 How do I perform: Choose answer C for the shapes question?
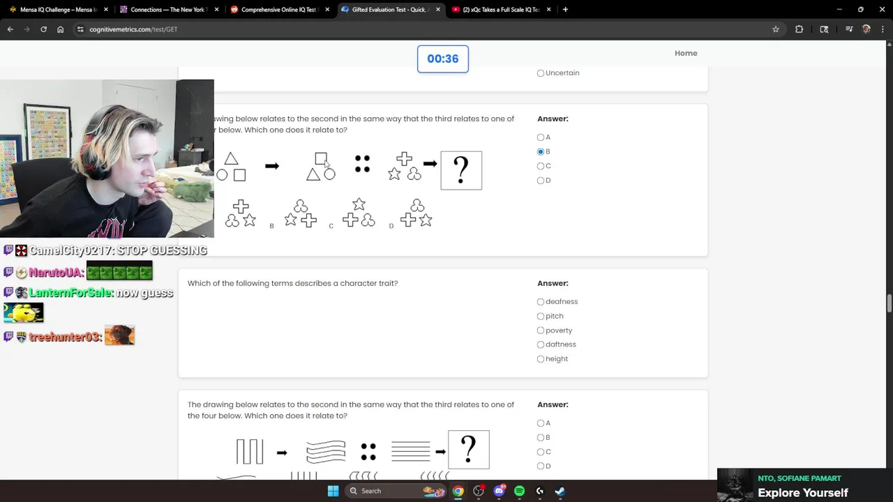coord(541,166)
